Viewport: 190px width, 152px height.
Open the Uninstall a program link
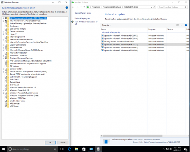point(82,18)
